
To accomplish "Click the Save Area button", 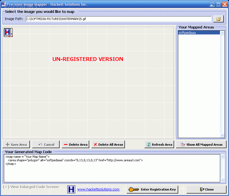I will (x=16, y=144).
